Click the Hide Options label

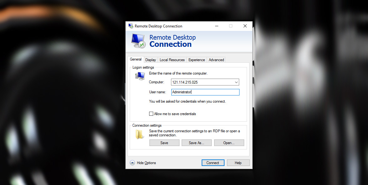(146, 163)
